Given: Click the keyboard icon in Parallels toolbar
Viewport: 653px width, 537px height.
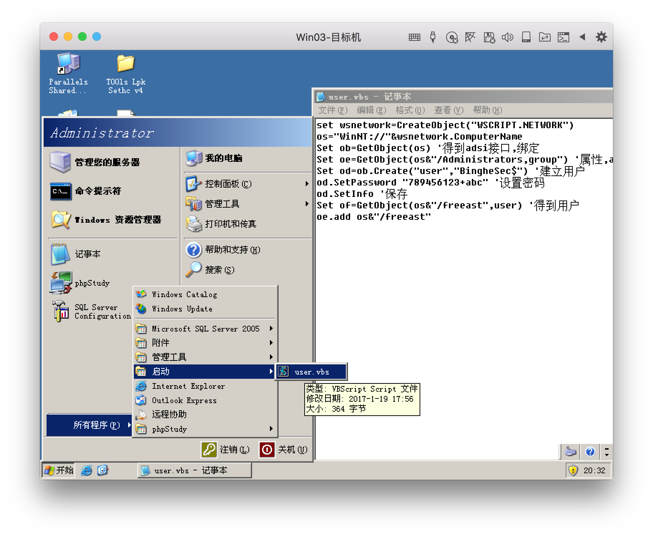Looking at the screenshot, I should pos(414,37).
